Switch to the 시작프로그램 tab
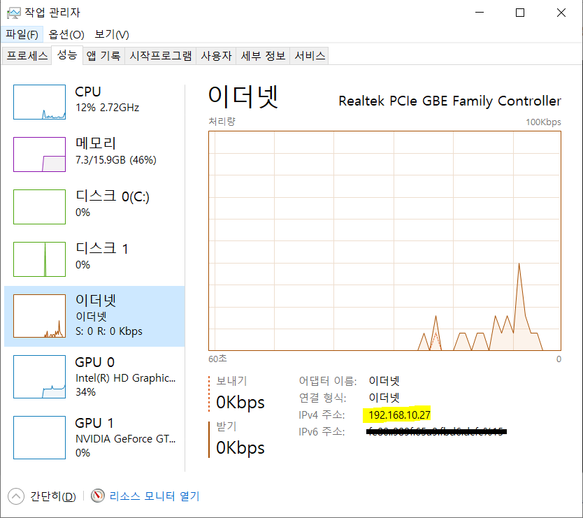The width and height of the screenshot is (583, 518). coord(160,56)
